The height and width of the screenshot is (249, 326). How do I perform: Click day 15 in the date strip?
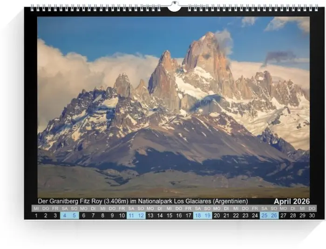170,215
